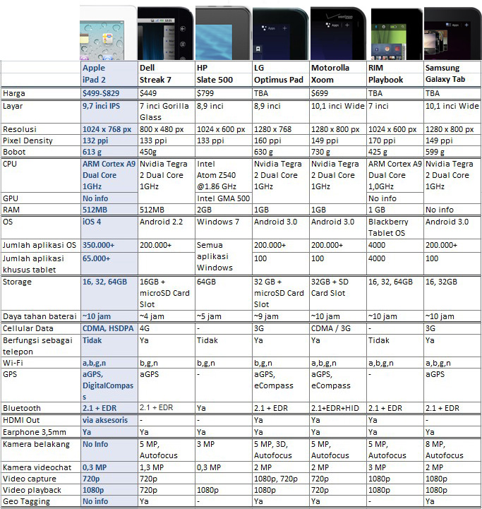The height and width of the screenshot is (509, 482).
Task: Click the 'Berfungsi sebagai telepon' row label
Action: click(x=37, y=346)
